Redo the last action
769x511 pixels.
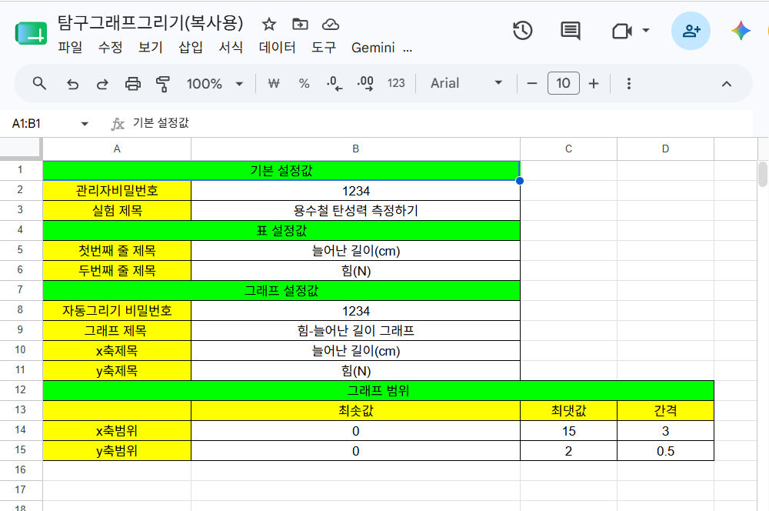coord(102,84)
